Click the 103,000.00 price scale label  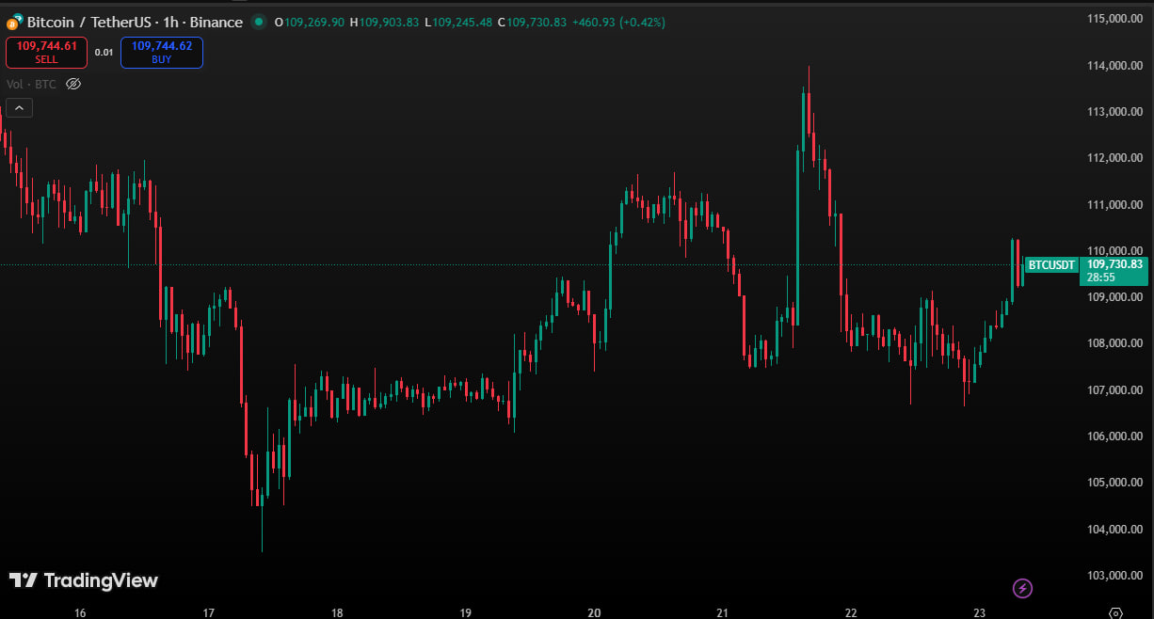[x=1114, y=576]
